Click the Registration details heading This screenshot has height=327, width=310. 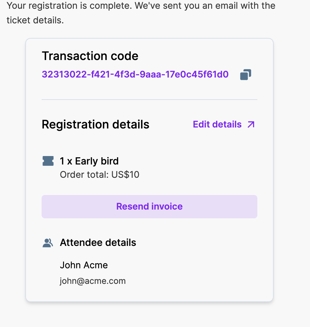pyautogui.click(x=96, y=125)
